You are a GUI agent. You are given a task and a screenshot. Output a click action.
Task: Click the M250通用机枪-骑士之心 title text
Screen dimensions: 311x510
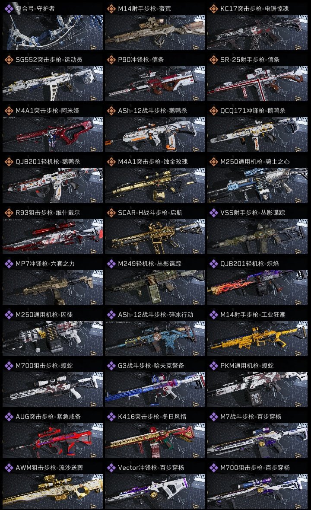(x=255, y=162)
